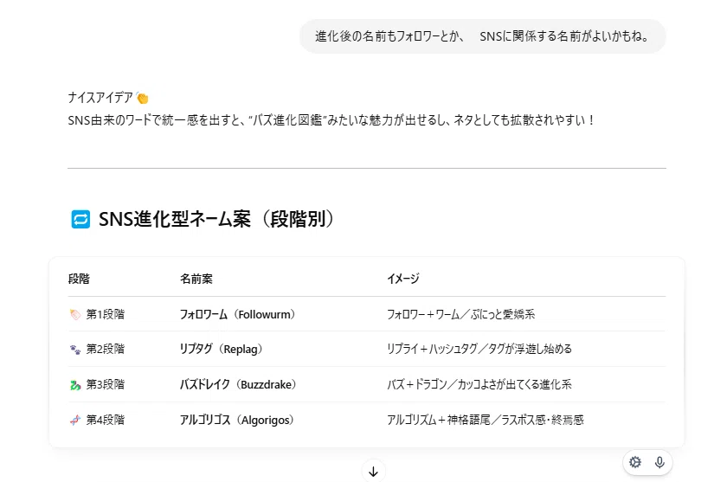Click the scroll-to-bottom down arrow button
Image resolution: width=714 pixels, height=482 pixels.
tap(373, 472)
